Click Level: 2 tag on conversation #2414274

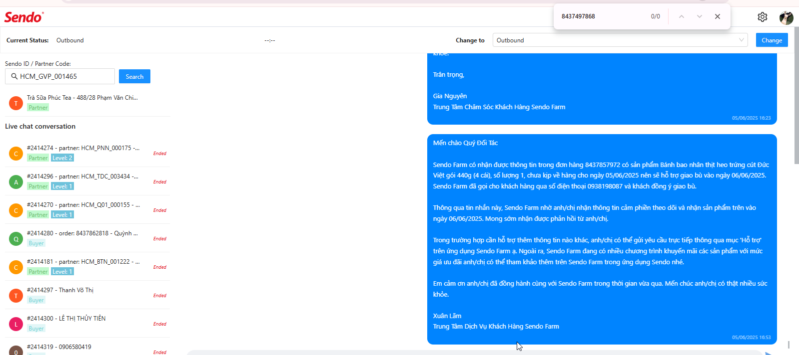[62, 158]
